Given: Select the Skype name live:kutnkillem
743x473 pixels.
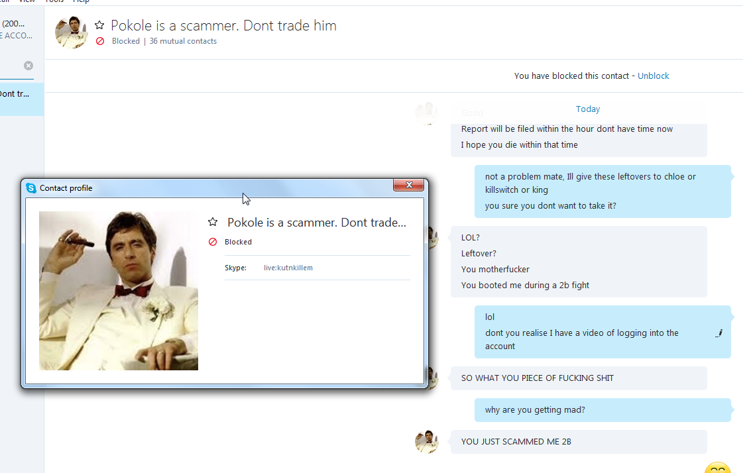Looking at the screenshot, I should pos(288,268).
